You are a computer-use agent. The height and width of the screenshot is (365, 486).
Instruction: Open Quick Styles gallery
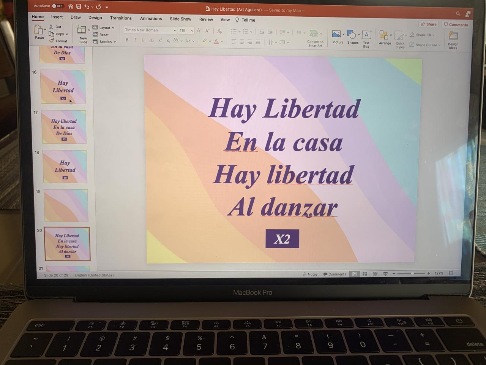point(400,40)
